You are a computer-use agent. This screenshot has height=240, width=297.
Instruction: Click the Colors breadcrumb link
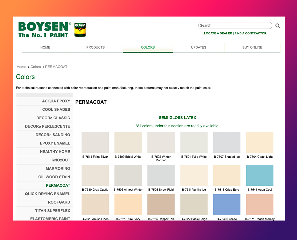click(36, 67)
